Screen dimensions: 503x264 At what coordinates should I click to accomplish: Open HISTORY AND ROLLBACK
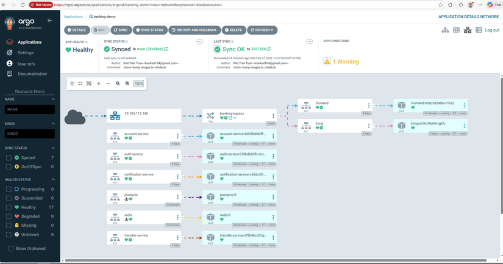(x=194, y=30)
